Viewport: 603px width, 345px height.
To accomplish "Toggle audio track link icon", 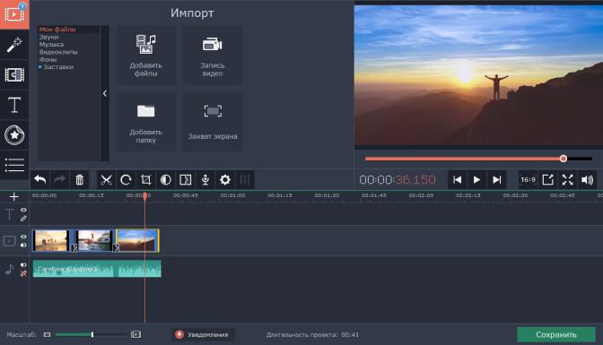I will coord(23,273).
